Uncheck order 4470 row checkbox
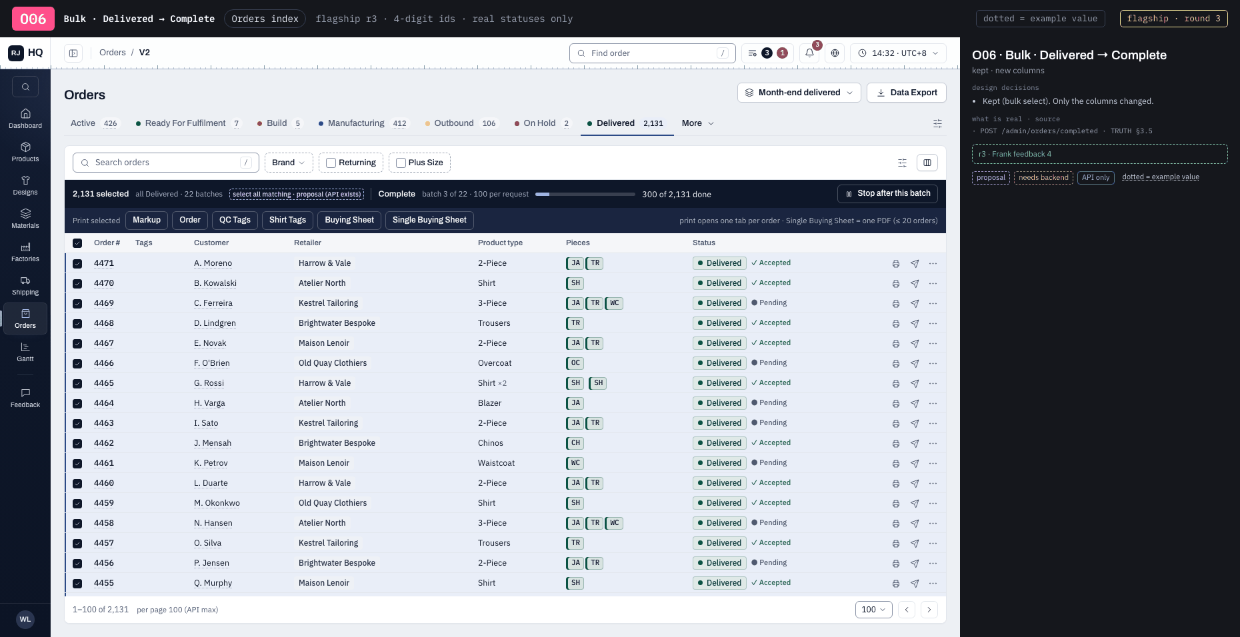 click(77, 284)
